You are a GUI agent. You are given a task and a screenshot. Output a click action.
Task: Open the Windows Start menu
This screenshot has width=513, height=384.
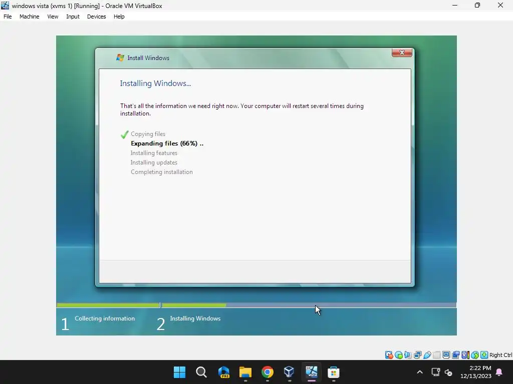point(179,372)
